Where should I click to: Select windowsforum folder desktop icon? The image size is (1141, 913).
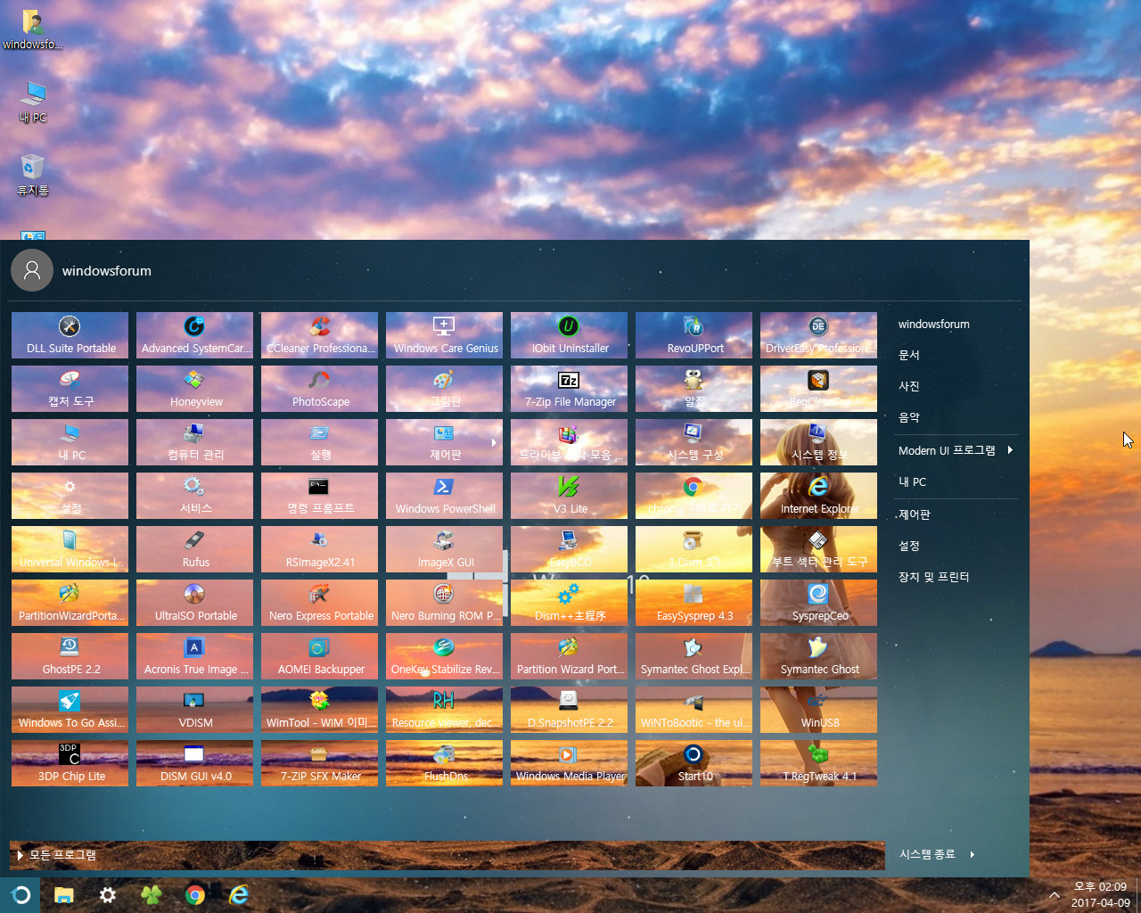[32, 29]
